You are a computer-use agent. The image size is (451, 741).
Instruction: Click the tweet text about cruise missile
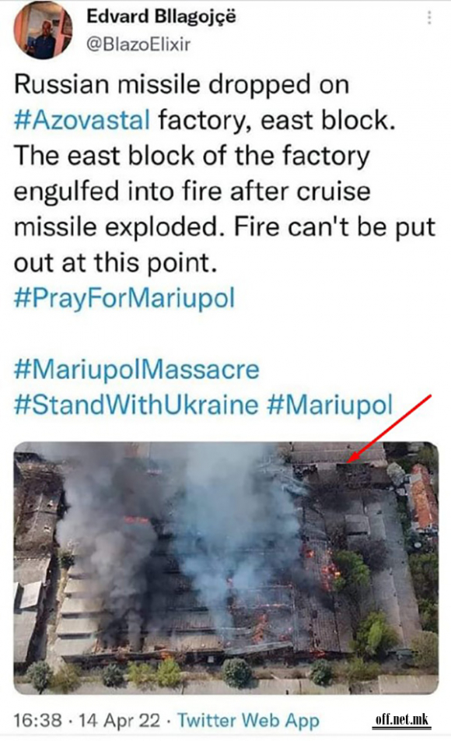coord(224,174)
